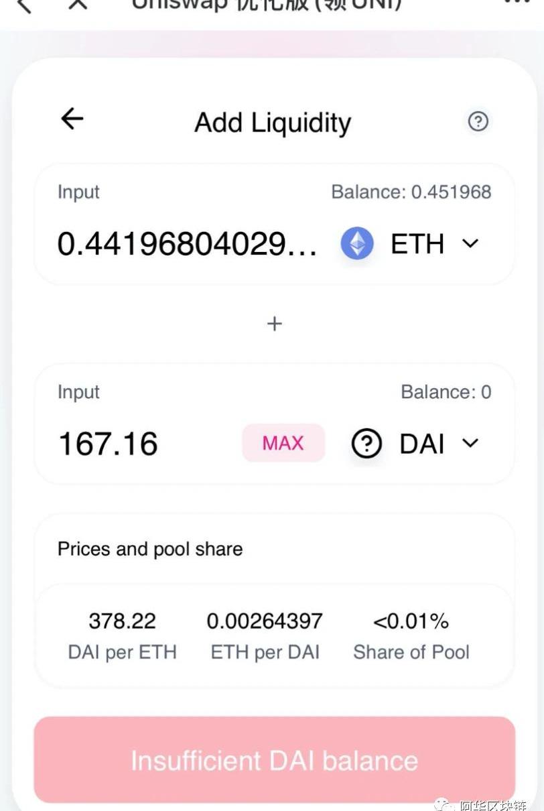Click the DAI Balance: 0 text
The image size is (544, 811).
[x=446, y=392]
